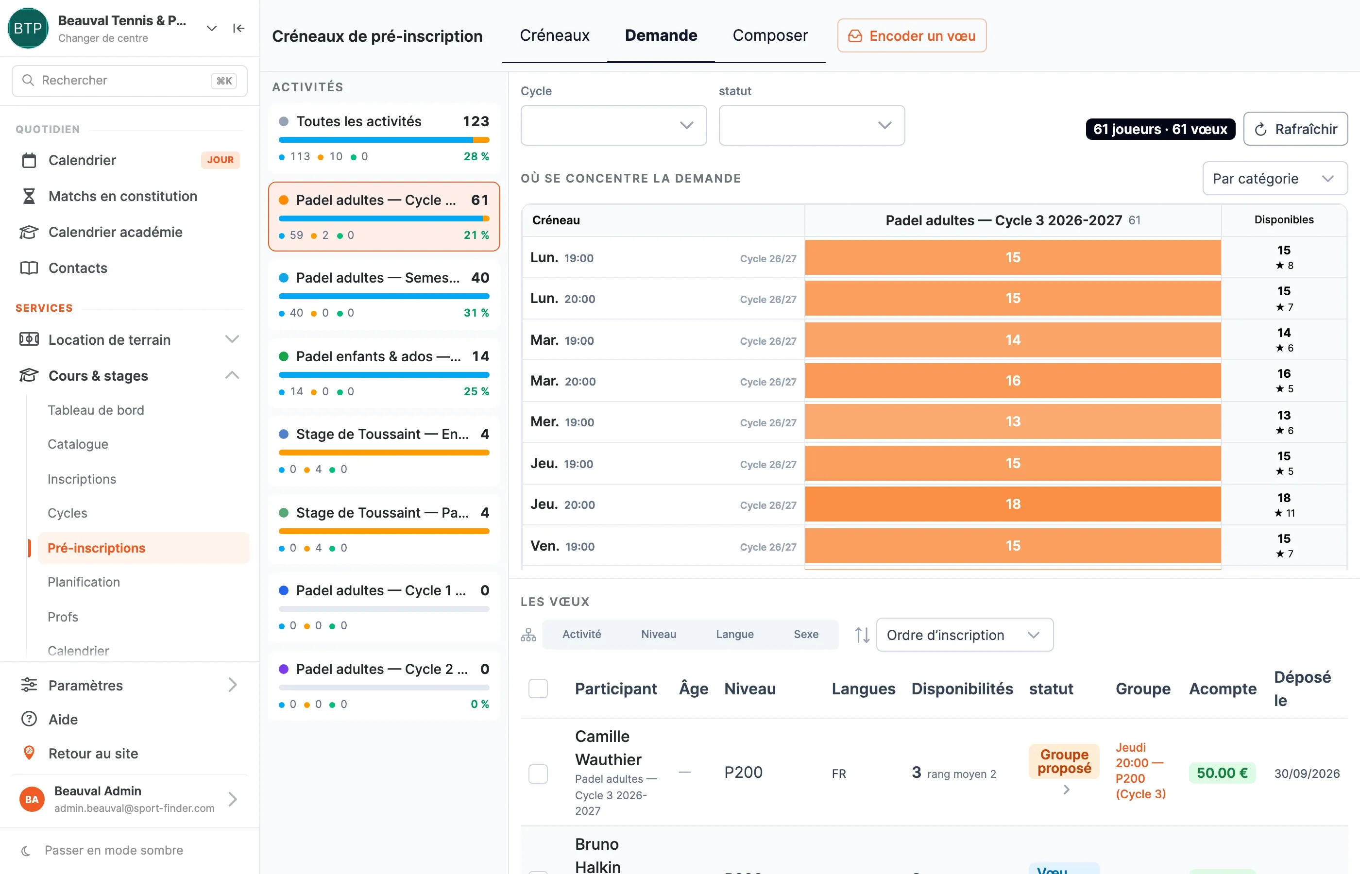Click the BA admin avatar
This screenshot has height=874, width=1360.
(32, 799)
